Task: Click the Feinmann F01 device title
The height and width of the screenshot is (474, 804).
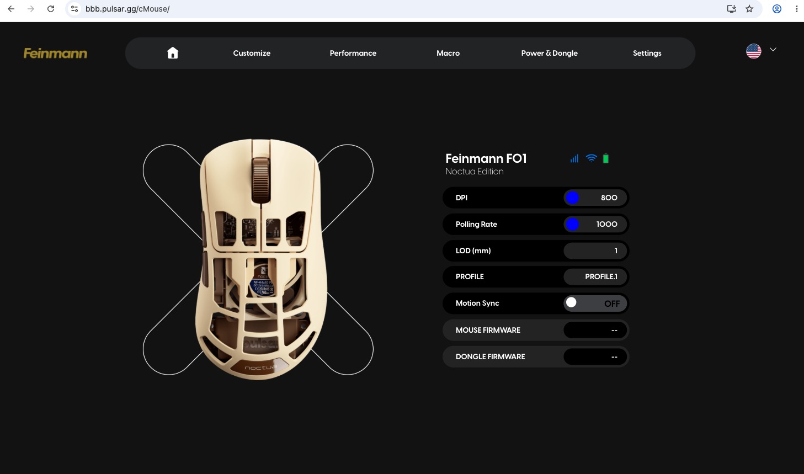Action: coord(486,158)
